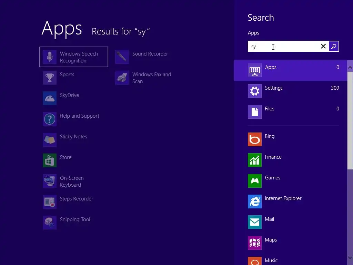Click the Internet Explorer icon
The height and width of the screenshot is (265, 353).
255,202
